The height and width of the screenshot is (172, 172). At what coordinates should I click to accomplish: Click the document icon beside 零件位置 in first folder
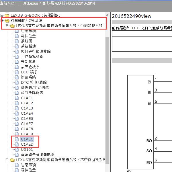coord(17,36)
